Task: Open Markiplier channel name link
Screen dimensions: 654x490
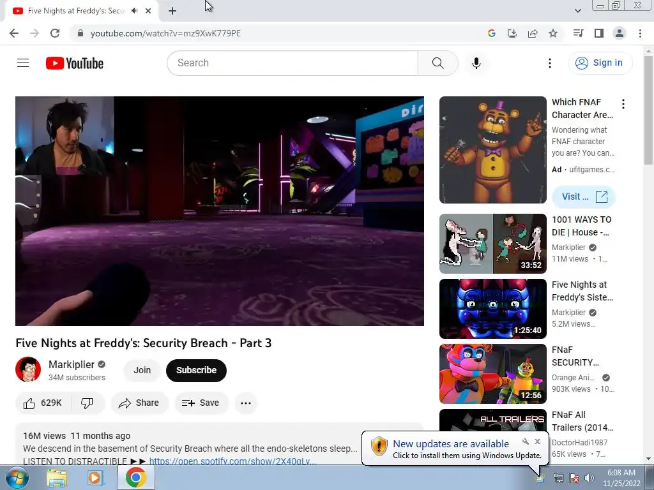Action: point(72,364)
